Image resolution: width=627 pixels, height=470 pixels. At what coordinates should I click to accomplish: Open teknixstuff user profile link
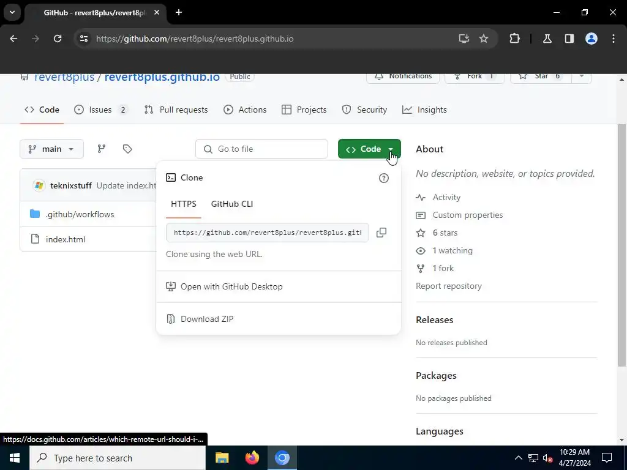pos(71,185)
